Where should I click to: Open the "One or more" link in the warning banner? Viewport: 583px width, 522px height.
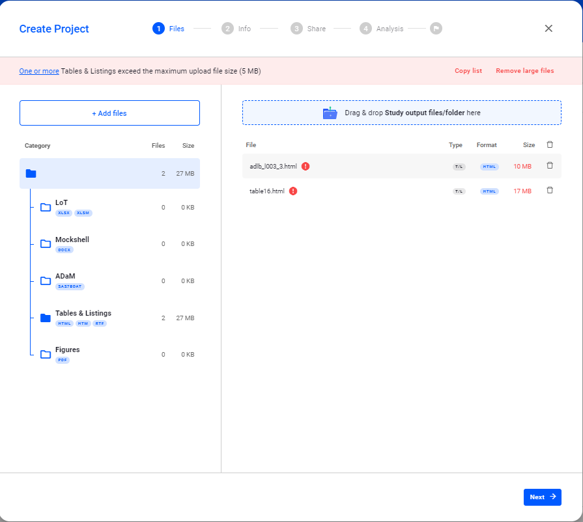[38, 70]
